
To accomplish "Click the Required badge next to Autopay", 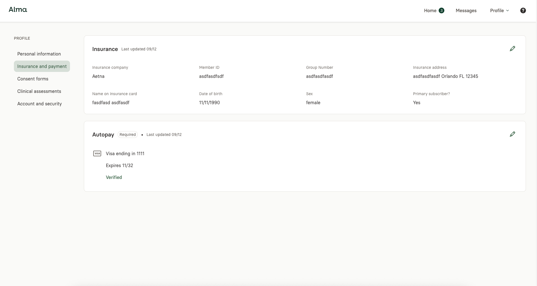I will [x=127, y=135].
